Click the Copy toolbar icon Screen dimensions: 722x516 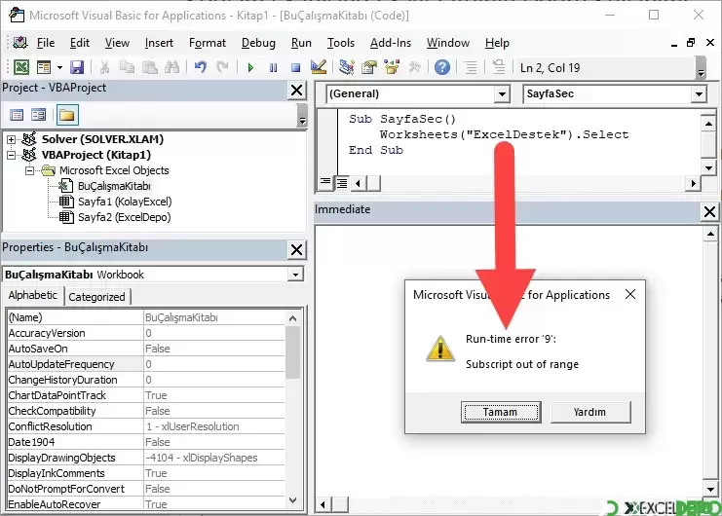pyautogui.click(x=127, y=67)
